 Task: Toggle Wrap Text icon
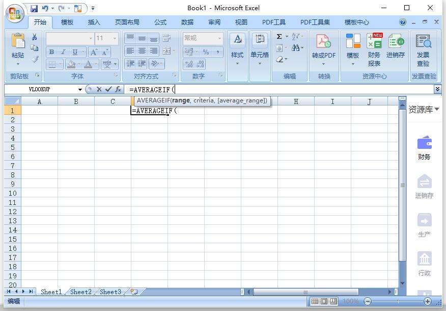pyautogui.click(x=166, y=38)
